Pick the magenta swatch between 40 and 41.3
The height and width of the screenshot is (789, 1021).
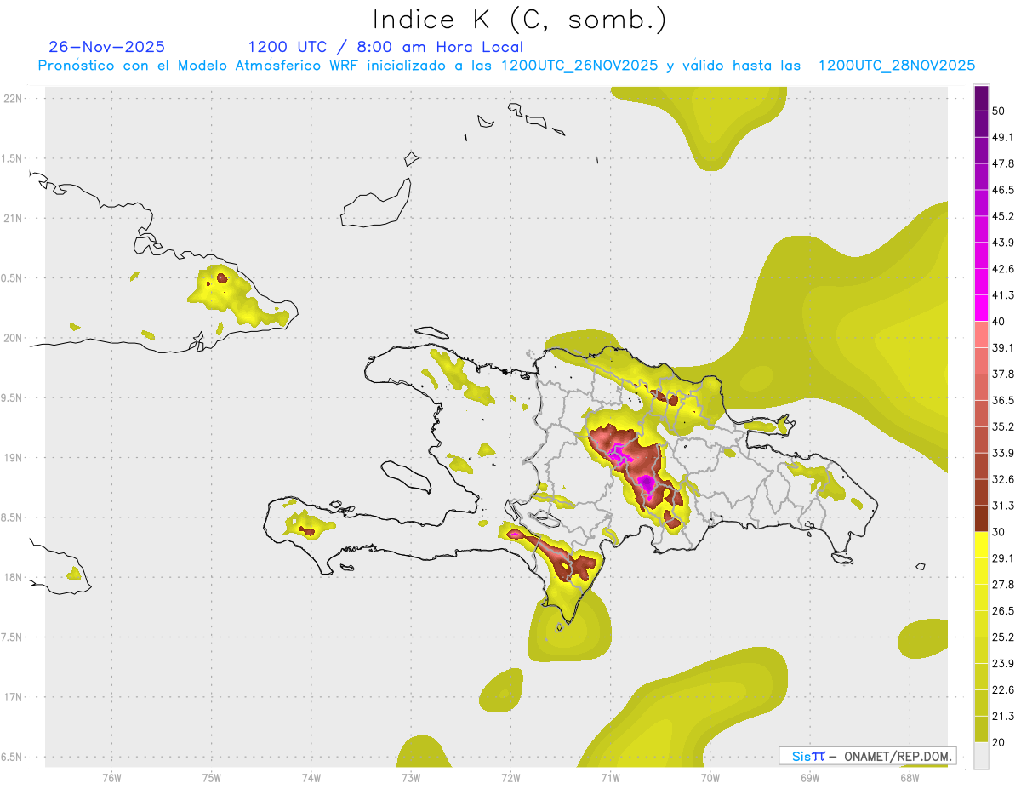[x=981, y=308]
